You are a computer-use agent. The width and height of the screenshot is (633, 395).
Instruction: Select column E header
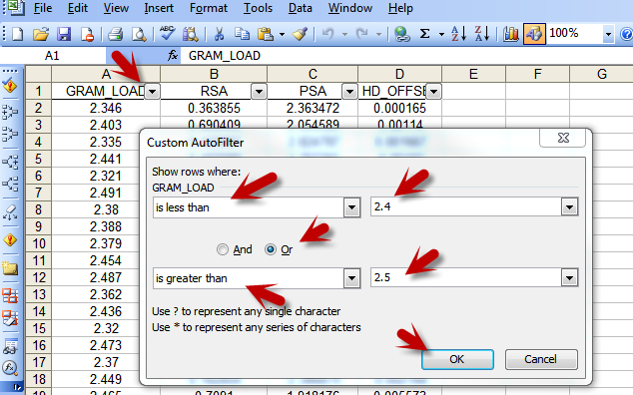473,74
